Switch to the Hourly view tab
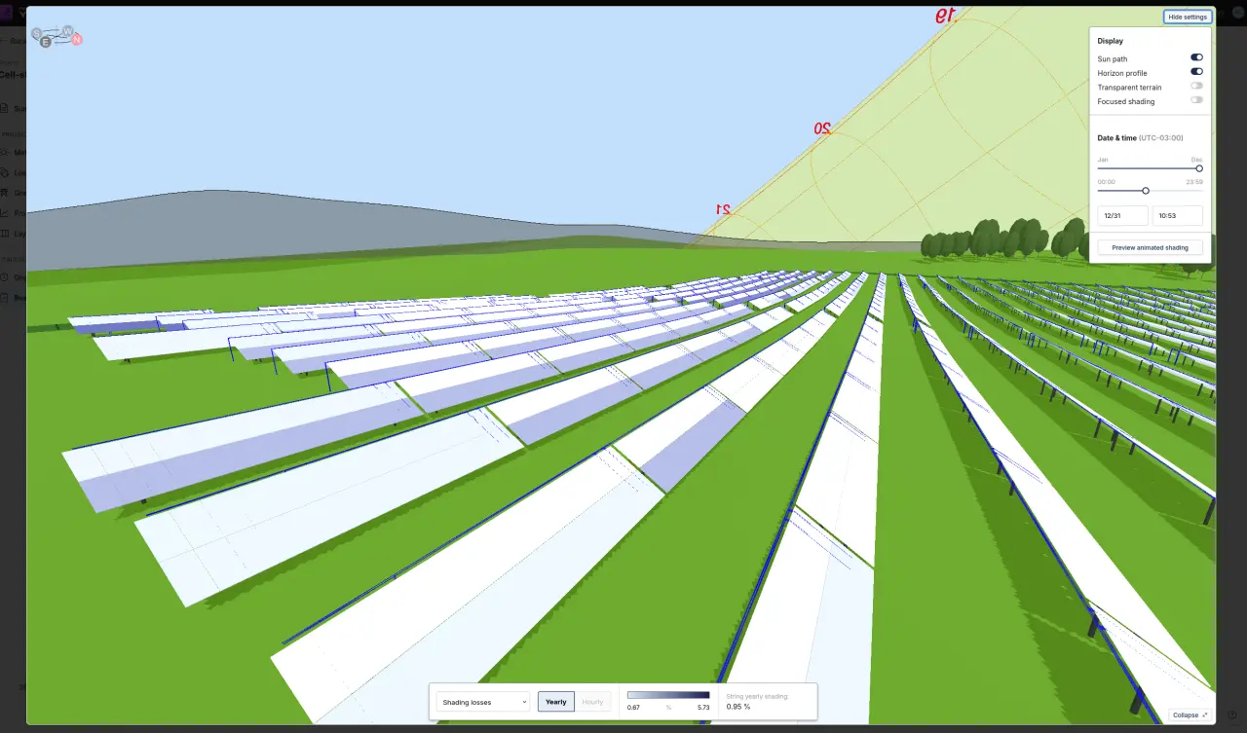 [592, 702]
